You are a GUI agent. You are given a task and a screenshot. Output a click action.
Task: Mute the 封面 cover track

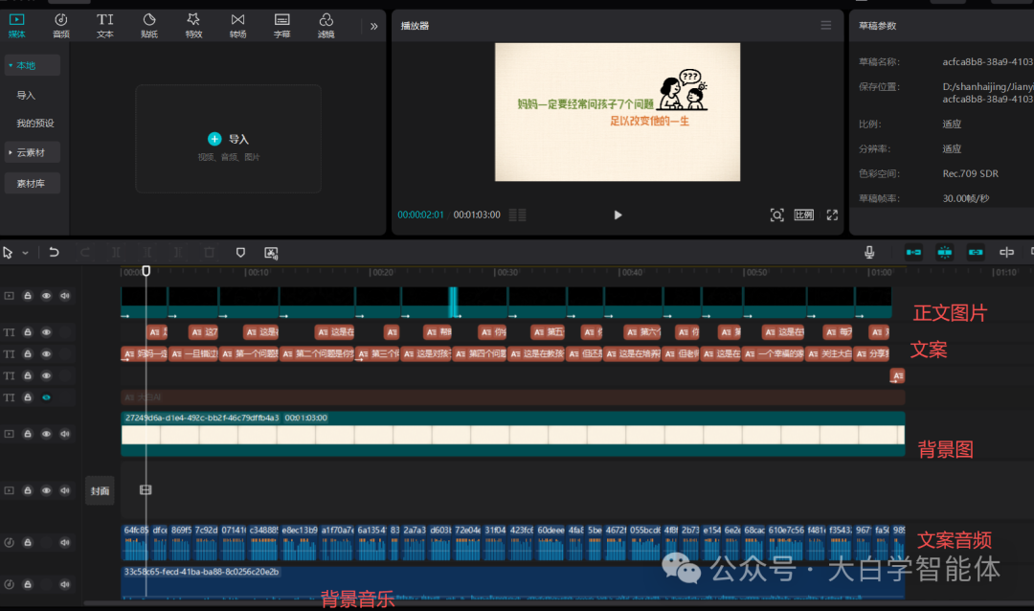[65, 490]
